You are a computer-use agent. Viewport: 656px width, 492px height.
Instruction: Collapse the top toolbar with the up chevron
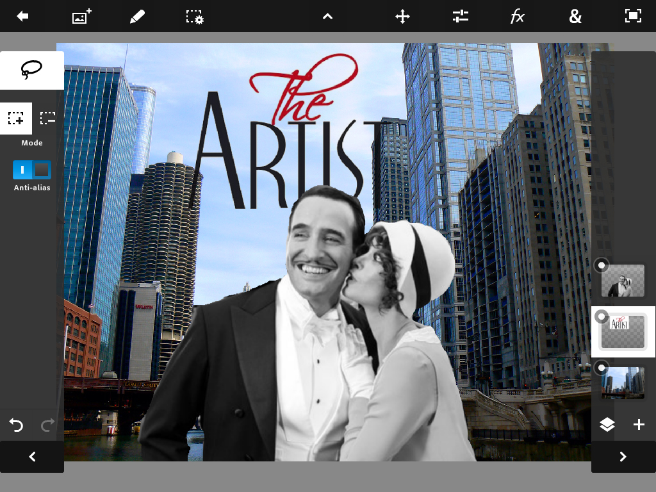tap(327, 17)
